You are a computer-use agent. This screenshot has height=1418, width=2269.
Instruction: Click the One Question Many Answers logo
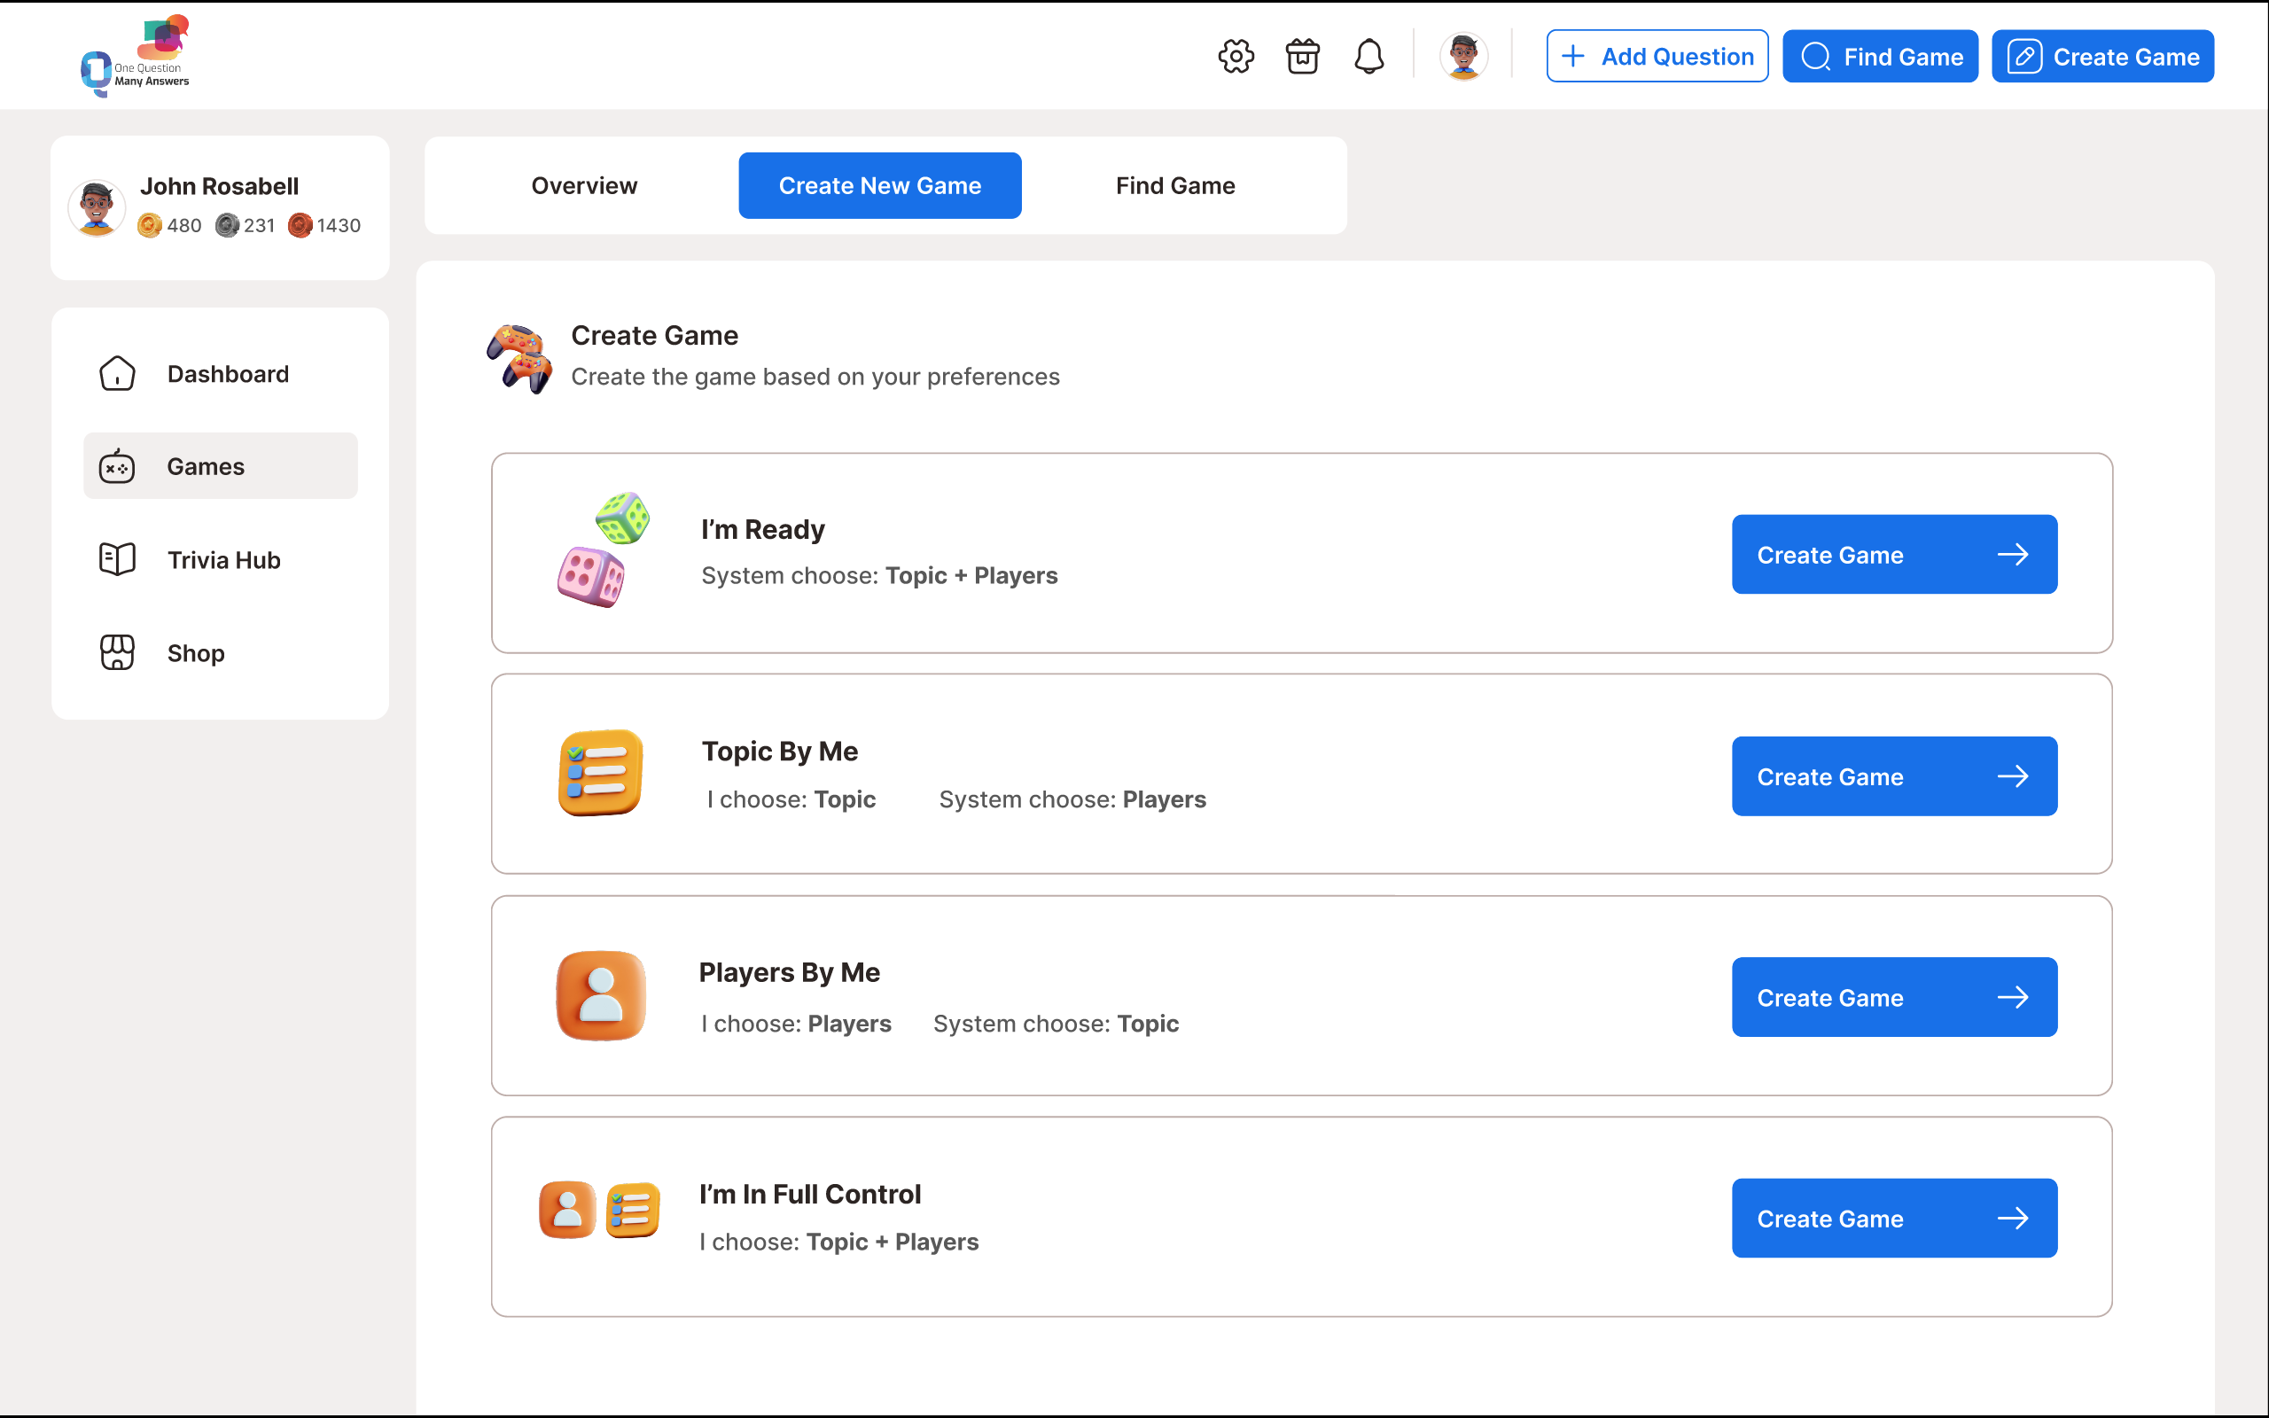click(x=135, y=56)
